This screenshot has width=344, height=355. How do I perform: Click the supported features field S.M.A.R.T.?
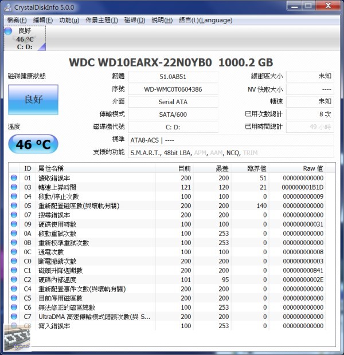231,153
